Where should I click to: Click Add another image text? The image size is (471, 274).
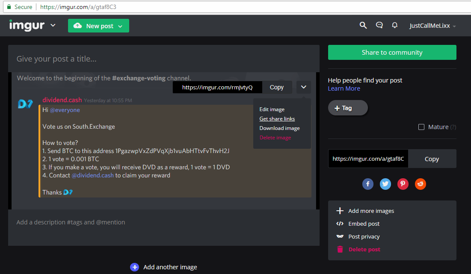[x=170, y=267]
